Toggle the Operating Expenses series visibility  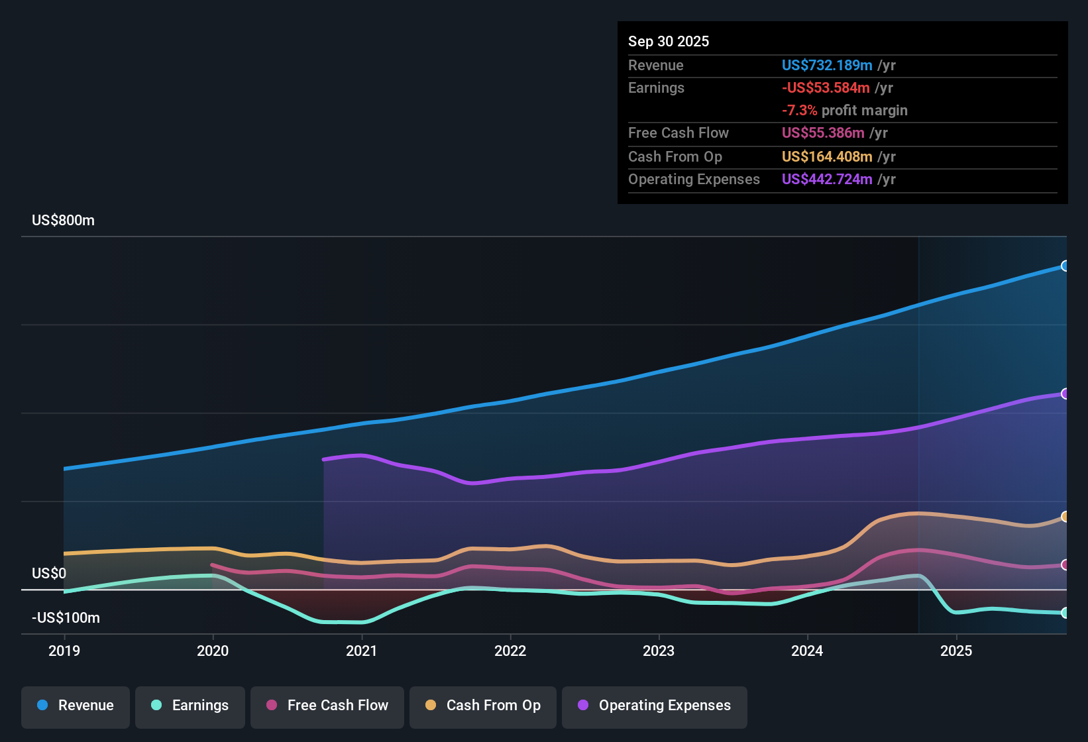[x=654, y=706]
